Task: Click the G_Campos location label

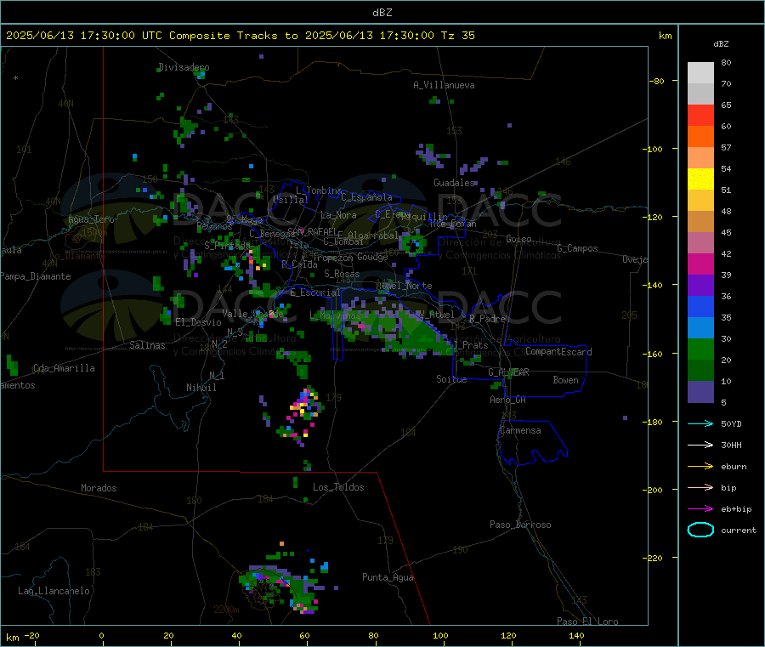Action: click(577, 248)
